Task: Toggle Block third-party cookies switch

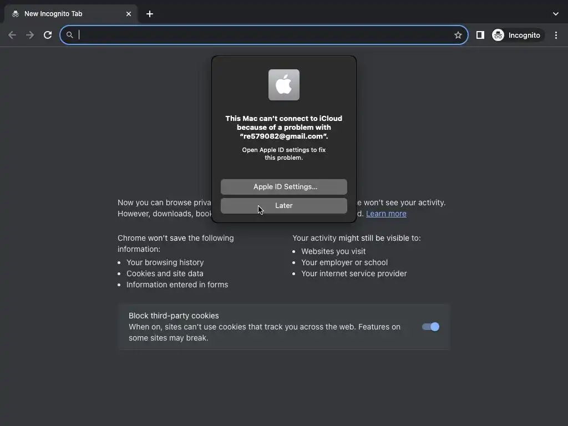Action: click(x=430, y=327)
